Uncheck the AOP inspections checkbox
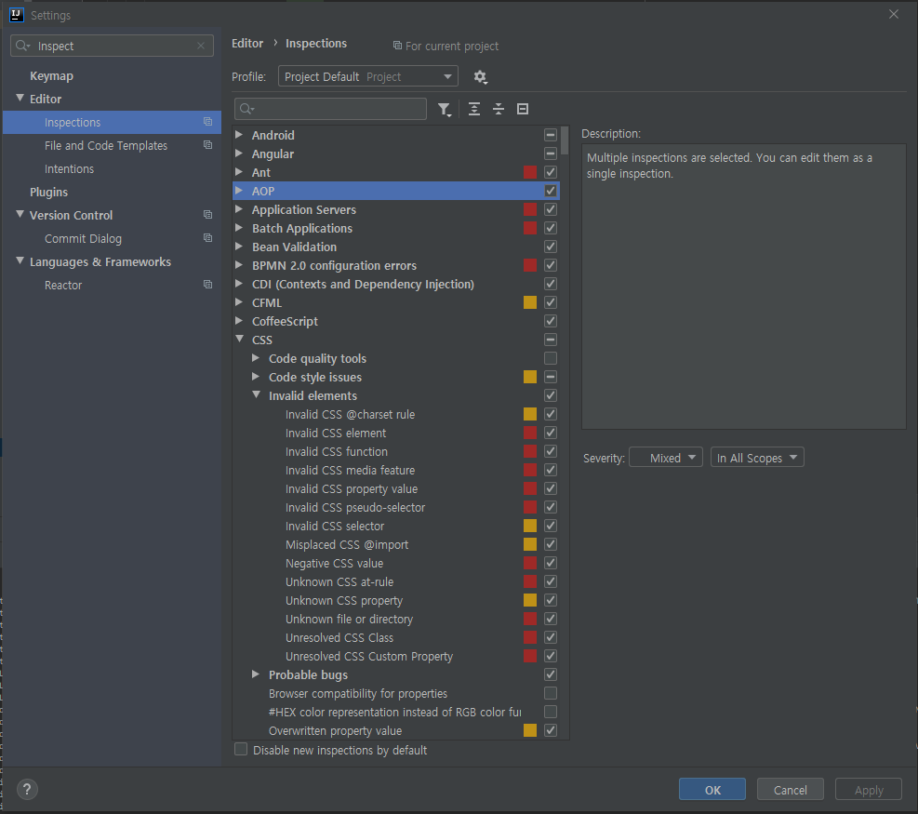The height and width of the screenshot is (814, 918). pyautogui.click(x=551, y=191)
